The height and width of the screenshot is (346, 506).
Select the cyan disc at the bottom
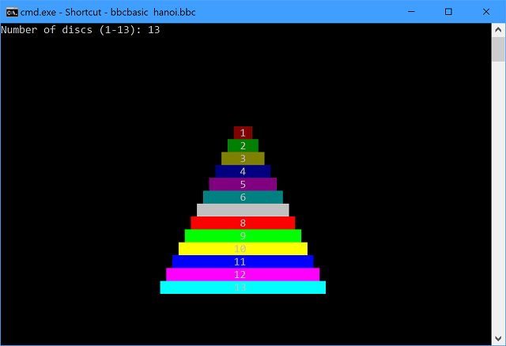point(243,288)
